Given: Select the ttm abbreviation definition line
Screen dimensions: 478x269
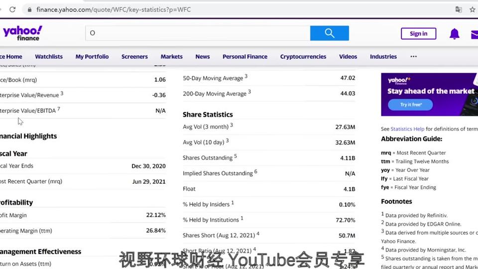Looking at the screenshot, I should (x=415, y=161).
